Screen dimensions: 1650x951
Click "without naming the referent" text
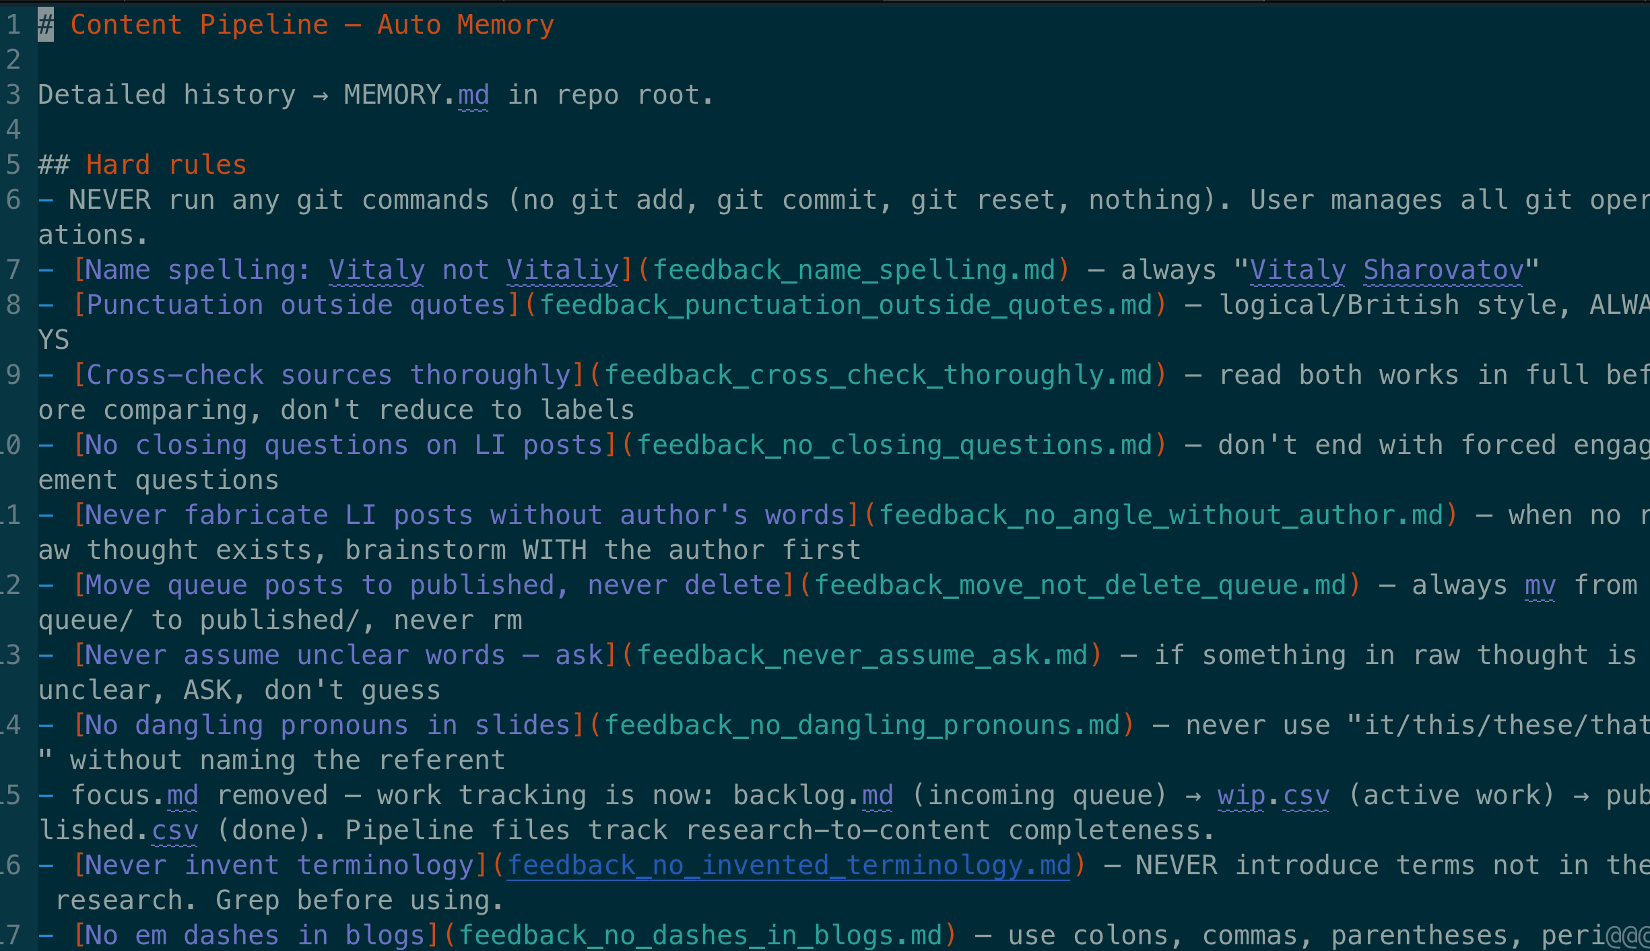click(x=288, y=760)
